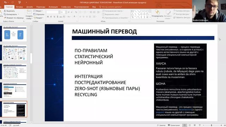226x127 pixels.
Task: Open the font size combo box
Action: 63,12
